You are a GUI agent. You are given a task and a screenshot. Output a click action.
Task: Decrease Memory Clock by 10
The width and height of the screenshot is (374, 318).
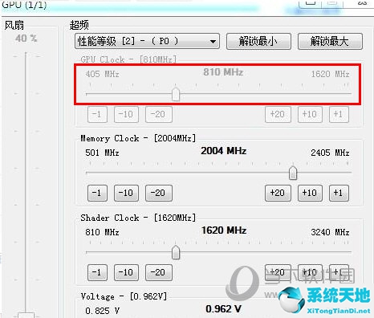point(126,193)
